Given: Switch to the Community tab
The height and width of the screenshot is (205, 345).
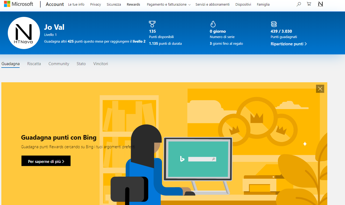Looking at the screenshot, I should [x=59, y=64].
